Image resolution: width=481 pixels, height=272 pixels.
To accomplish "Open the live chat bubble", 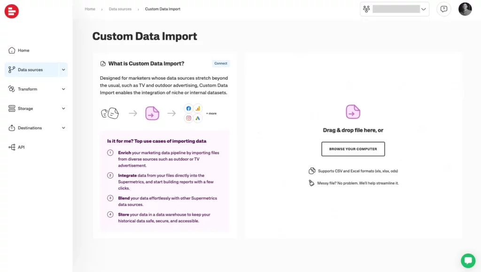I will pos(468,261).
